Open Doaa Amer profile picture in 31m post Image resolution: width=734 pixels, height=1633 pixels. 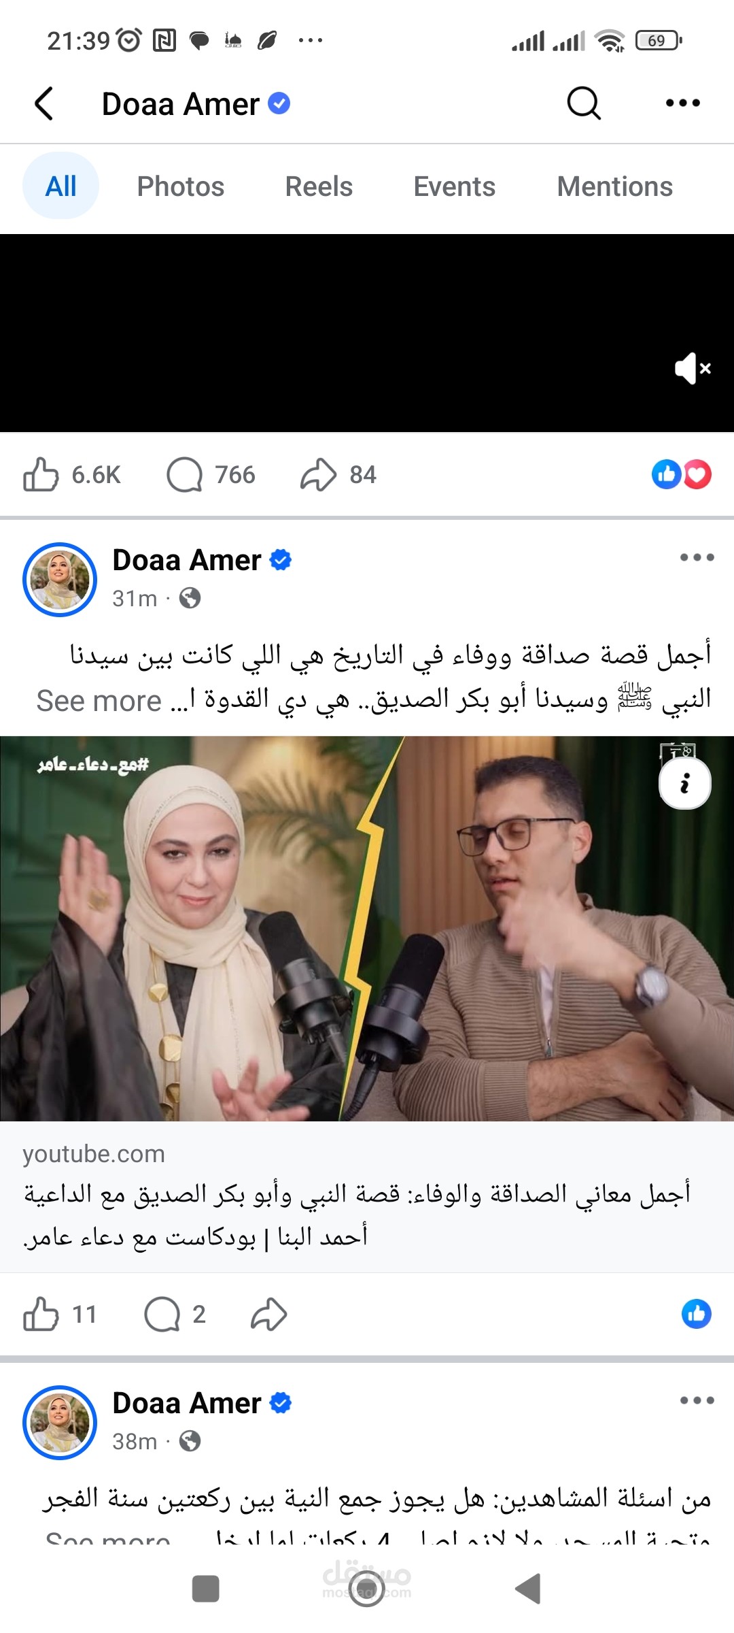pos(60,580)
